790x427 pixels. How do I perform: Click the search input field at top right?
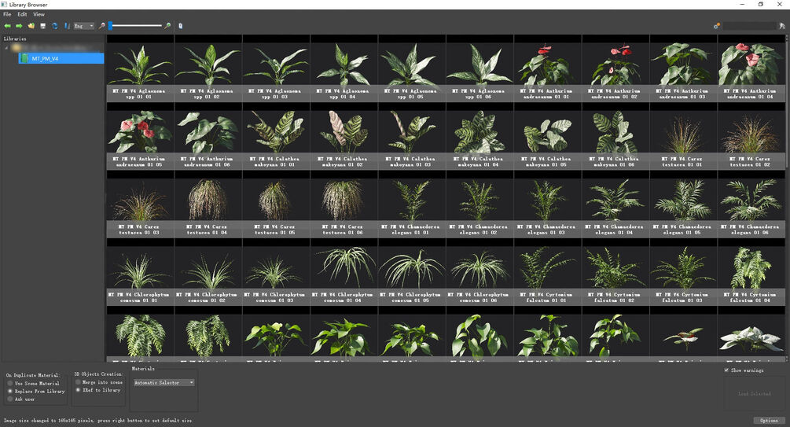tap(750, 26)
